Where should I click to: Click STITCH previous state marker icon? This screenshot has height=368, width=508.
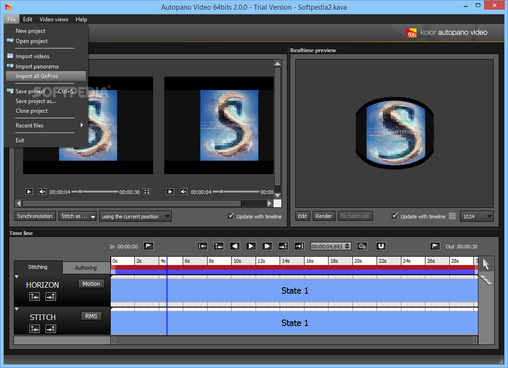point(34,329)
